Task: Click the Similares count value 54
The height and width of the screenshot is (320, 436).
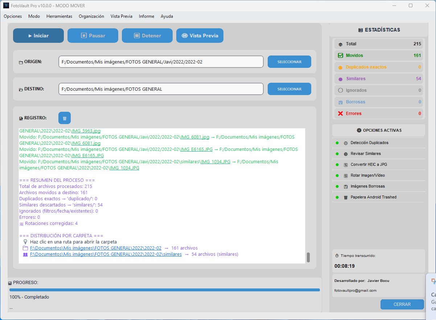Action: click(419, 79)
